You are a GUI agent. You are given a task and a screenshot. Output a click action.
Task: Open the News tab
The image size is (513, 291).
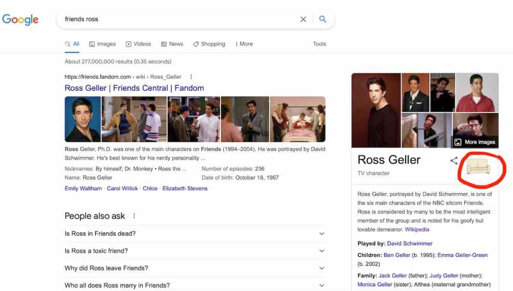coord(172,44)
